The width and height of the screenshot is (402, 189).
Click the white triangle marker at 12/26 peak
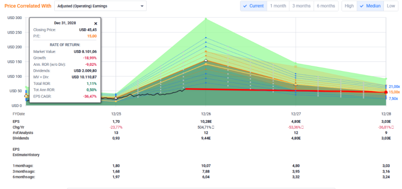pyautogui.click(x=206, y=60)
